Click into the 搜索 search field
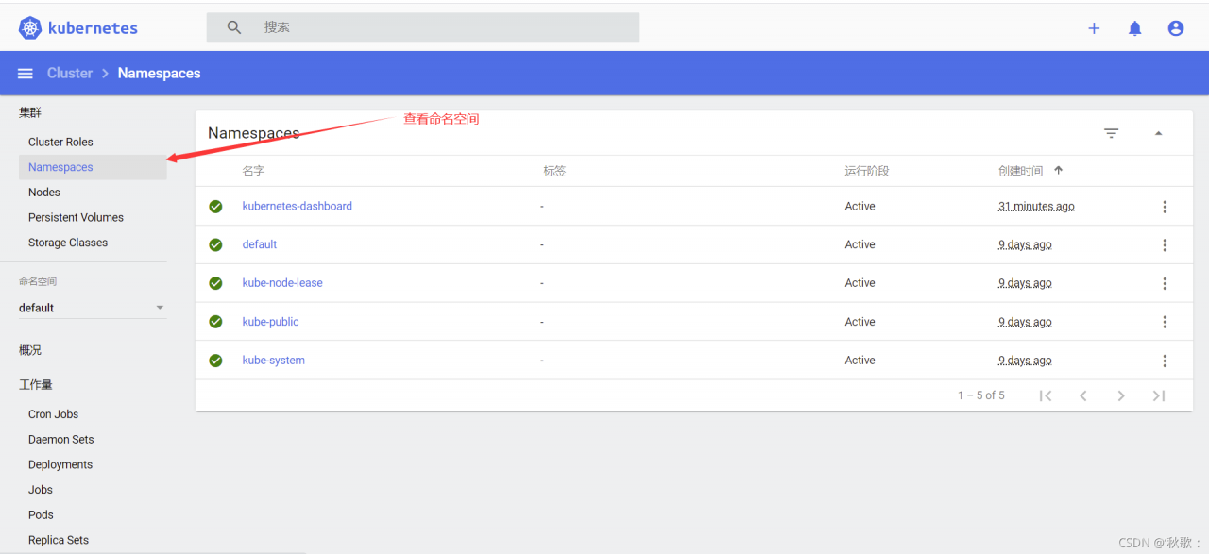Image resolution: width=1209 pixels, height=554 pixels. [x=423, y=27]
